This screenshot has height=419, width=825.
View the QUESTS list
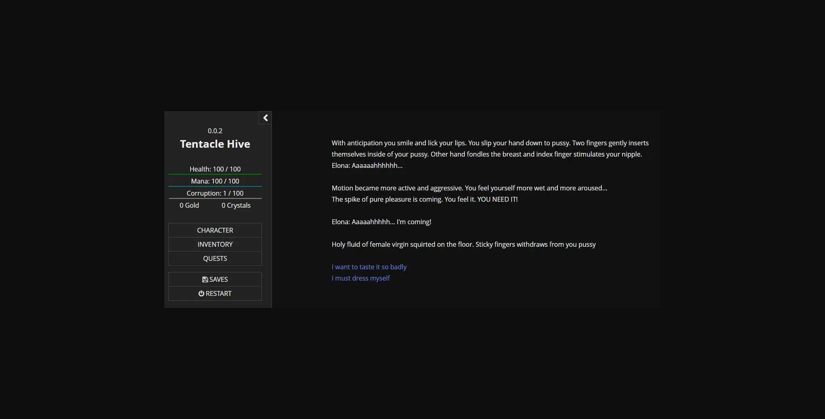(215, 258)
